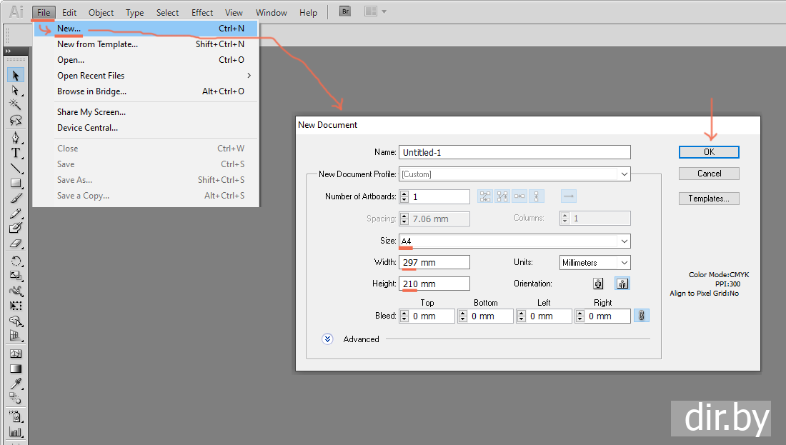786x445 pixels.
Task: Choose New from Template in File menu
Action: (97, 44)
